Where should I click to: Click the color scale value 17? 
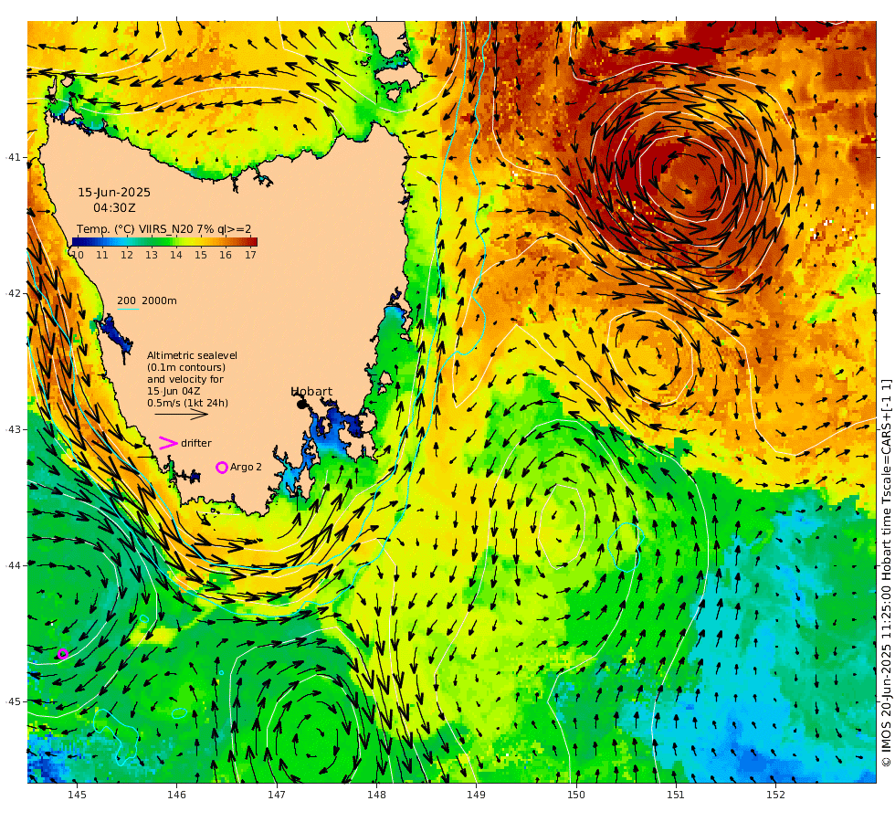250,255
